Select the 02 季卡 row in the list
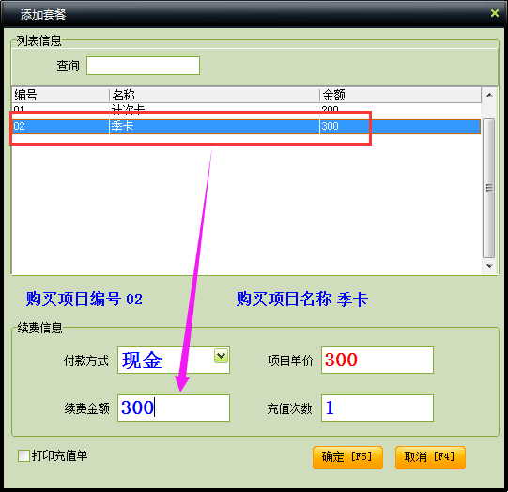 (x=246, y=127)
